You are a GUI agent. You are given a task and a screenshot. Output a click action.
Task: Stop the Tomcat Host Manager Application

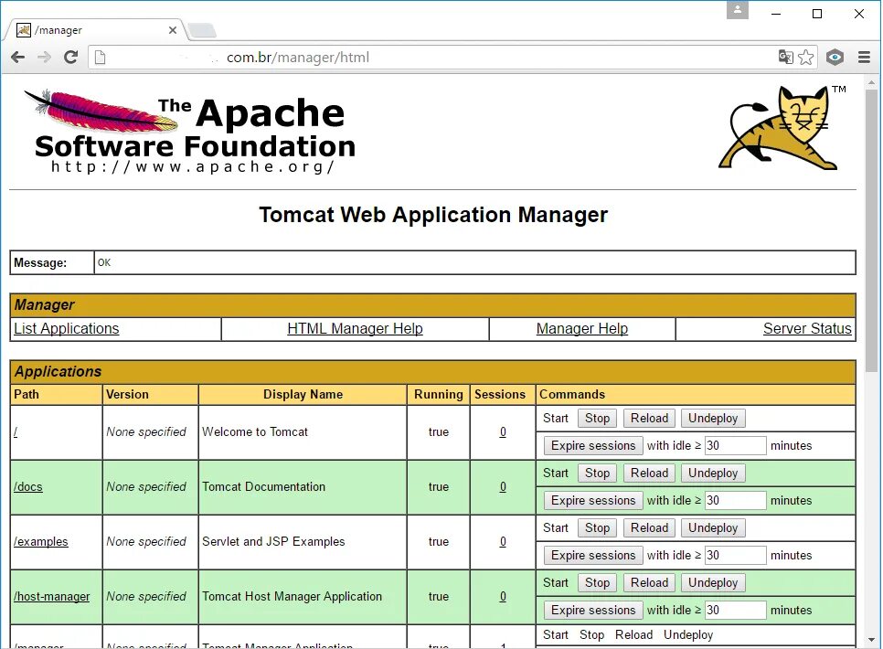coord(597,582)
